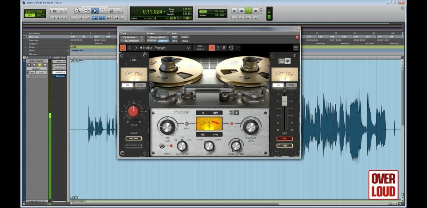The height and width of the screenshot is (208, 427).
Task: Click the Overloud logo in right panel
Action: pyautogui.click(x=285, y=61)
